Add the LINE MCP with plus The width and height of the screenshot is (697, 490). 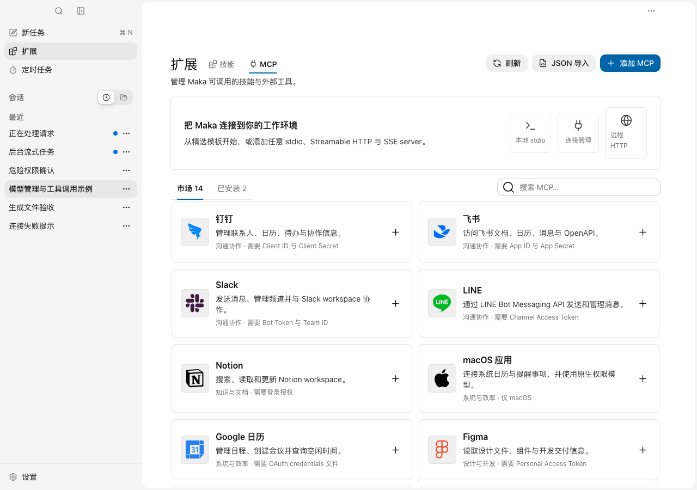click(643, 303)
